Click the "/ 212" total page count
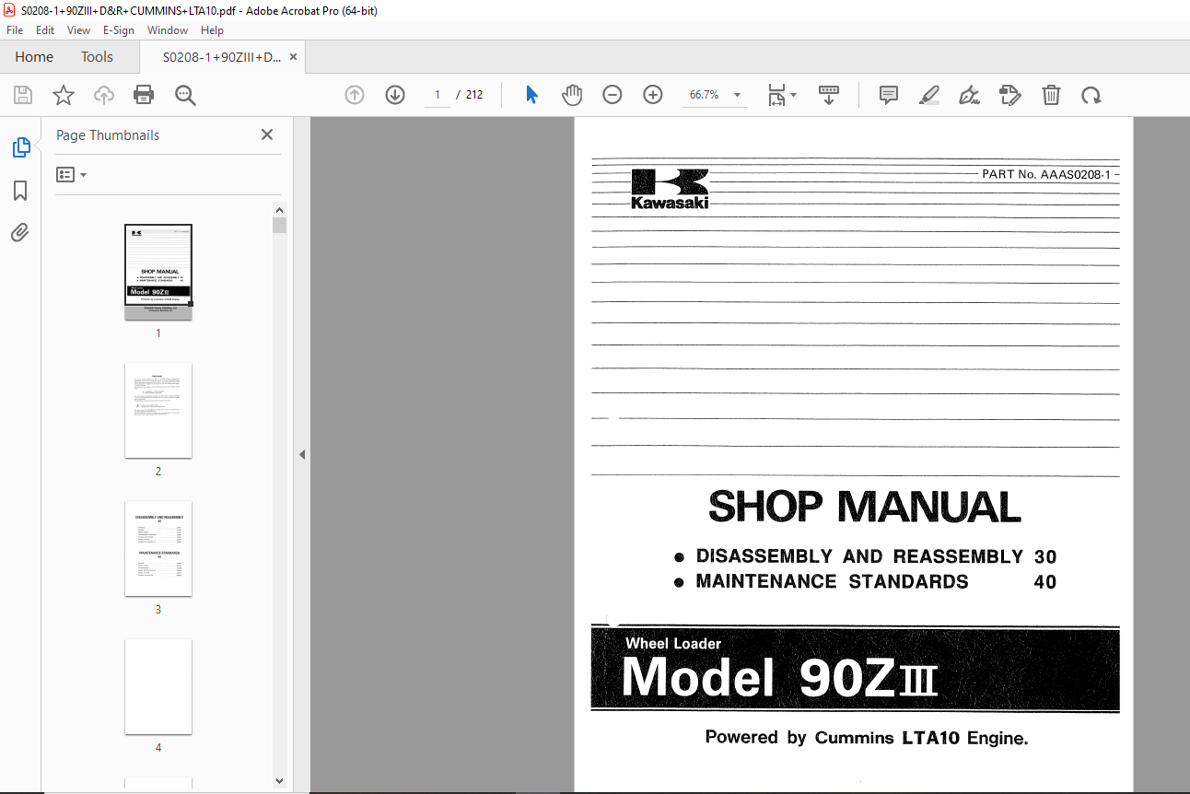This screenshot has height=794, width=1190. [x=470, y=95]
